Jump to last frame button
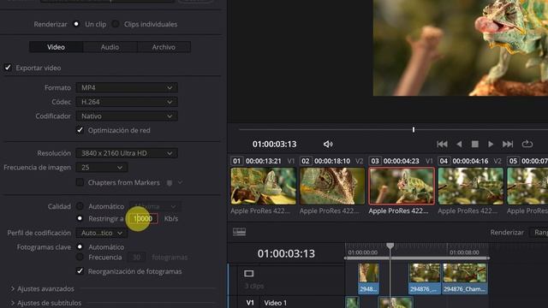The height and width of the screenshot is (308, 548). coord(508,145)
